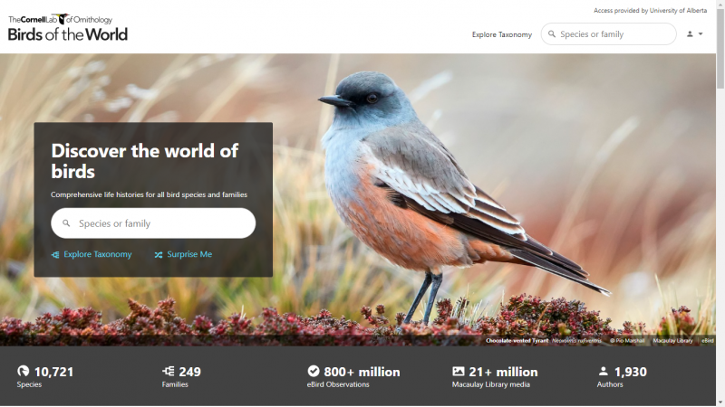Focus the header Species or family field

608,34
